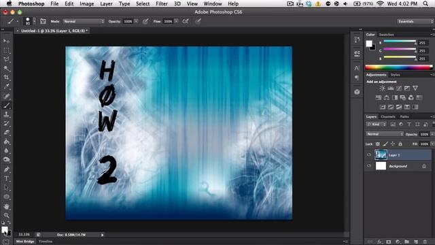Select the Ellipse shape tool

(x=6, y=197)
